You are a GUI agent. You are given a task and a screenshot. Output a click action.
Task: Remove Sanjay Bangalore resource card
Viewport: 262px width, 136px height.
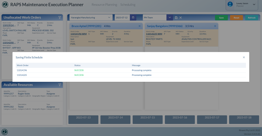click(215, 26)
